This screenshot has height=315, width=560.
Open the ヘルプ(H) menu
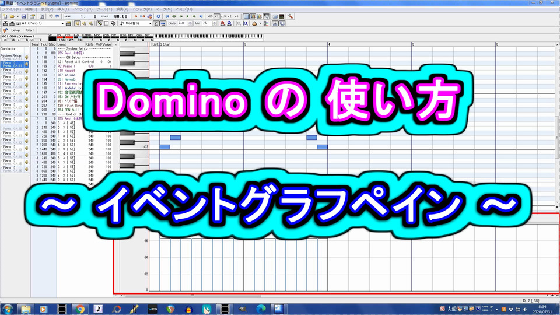pyautogui.click(x=184, y=9)
